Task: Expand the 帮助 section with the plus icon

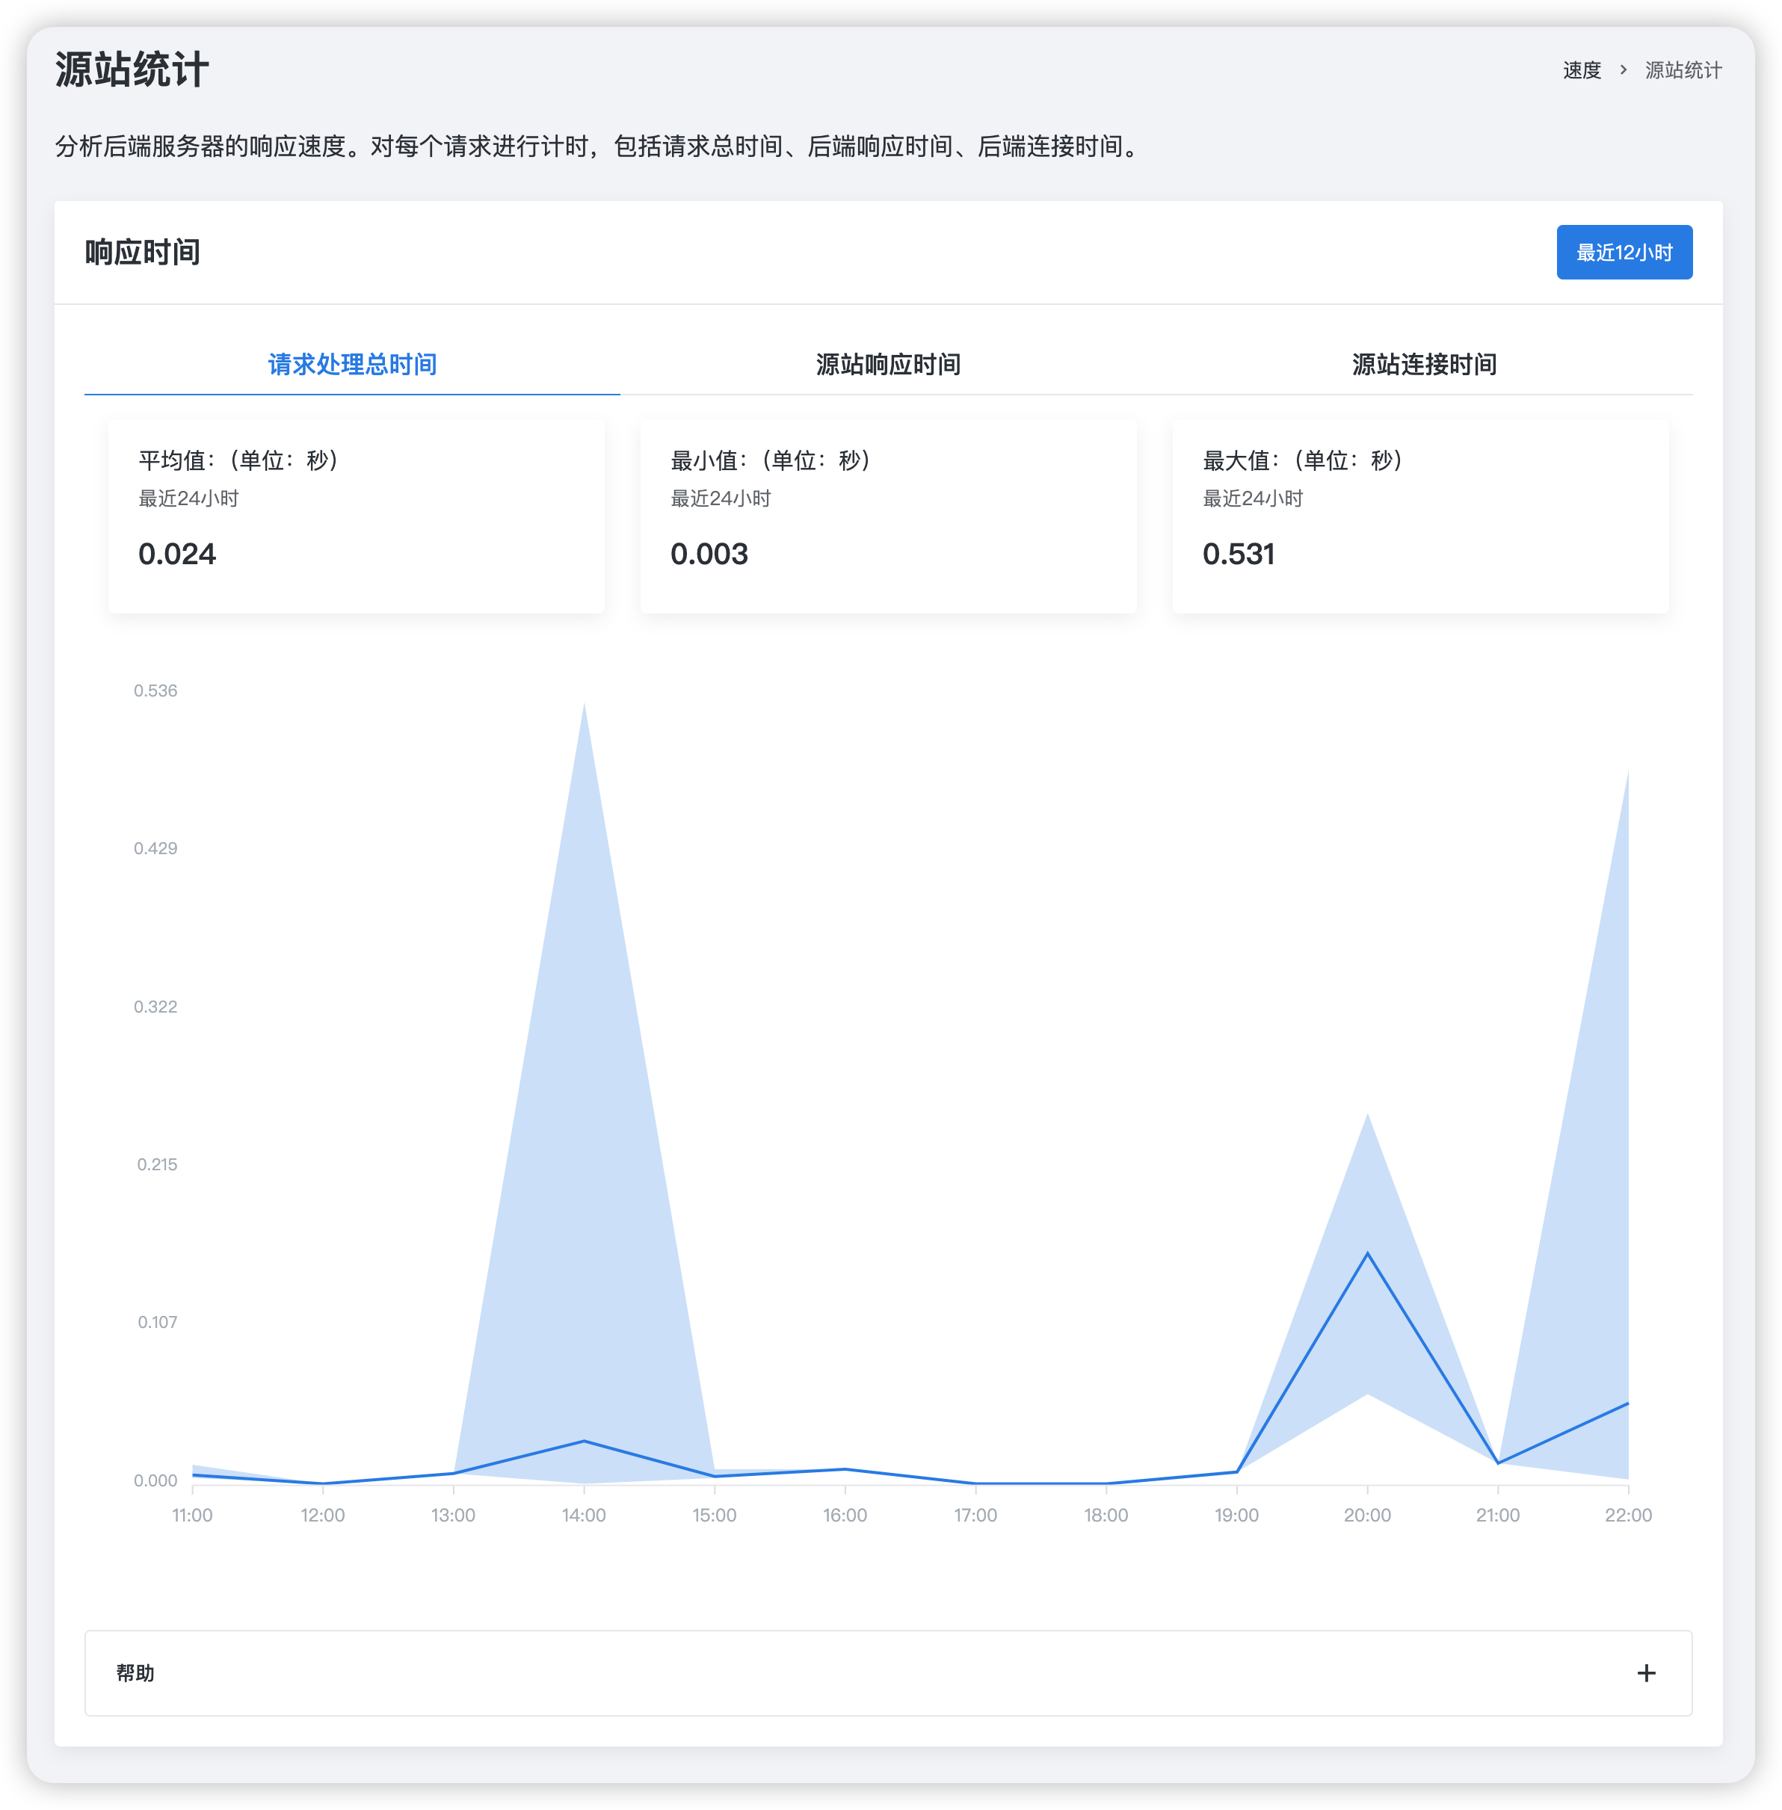Action: click(x=1646, y=1672)
